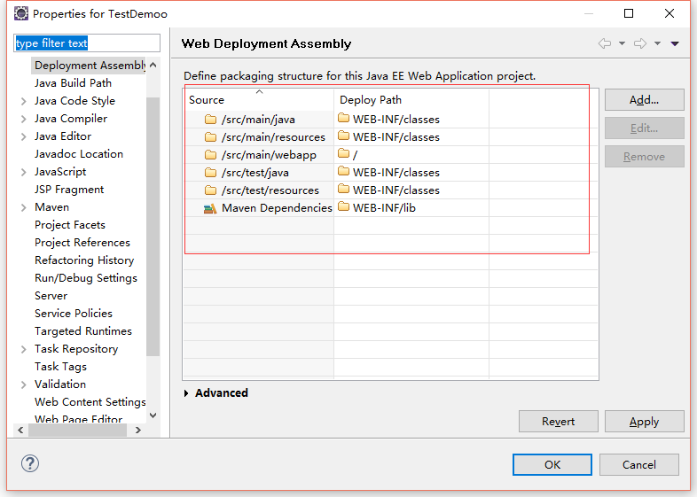Click the Add... button
Screen dimensions: 697x497
coord(644,100)
